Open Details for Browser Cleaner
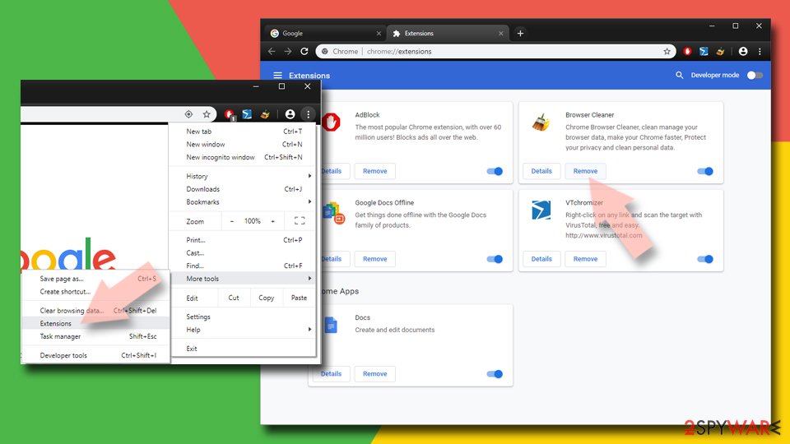The width and height of the screenshot is (790, 444). click(541, 171)
